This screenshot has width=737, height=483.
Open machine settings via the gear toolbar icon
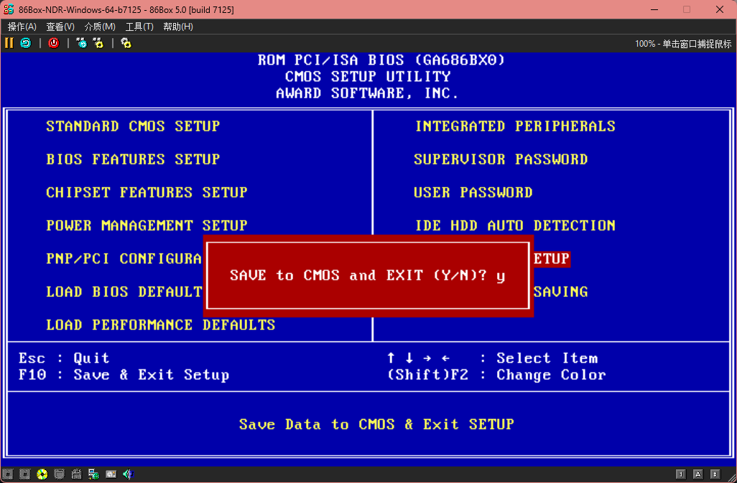point(126,43)
